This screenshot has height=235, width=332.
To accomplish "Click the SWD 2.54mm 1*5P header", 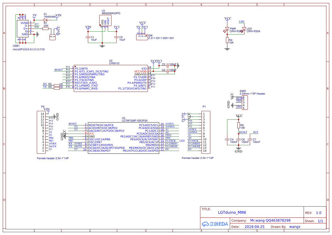I will tap(245, 102).
